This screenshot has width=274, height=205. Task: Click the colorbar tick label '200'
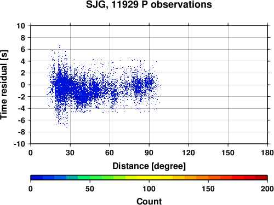(x=267, y=189)
